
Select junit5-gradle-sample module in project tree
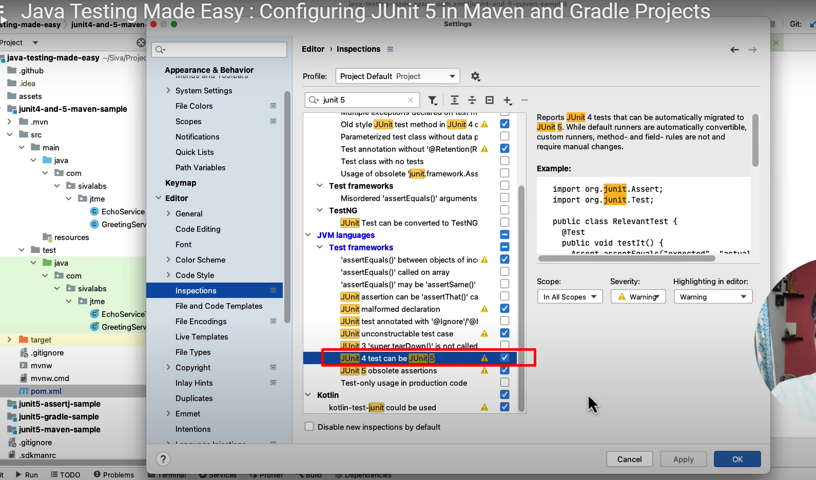59,416
